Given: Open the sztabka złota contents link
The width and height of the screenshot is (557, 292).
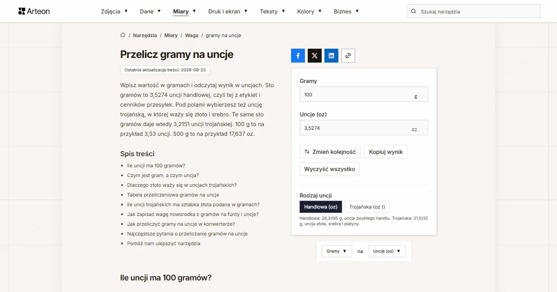Looking at the screenshot, I should [x=193, y=204].
